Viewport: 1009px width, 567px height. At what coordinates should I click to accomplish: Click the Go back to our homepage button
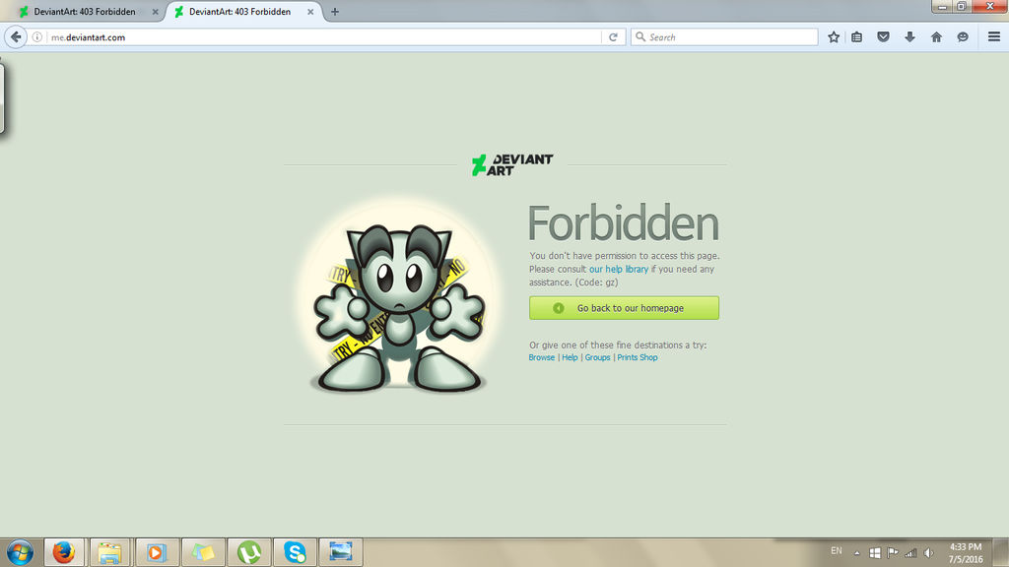pos(625,307)
